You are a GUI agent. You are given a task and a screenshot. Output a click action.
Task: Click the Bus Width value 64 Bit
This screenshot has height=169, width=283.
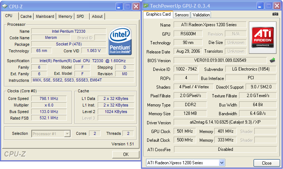click(x=258, y=105)
